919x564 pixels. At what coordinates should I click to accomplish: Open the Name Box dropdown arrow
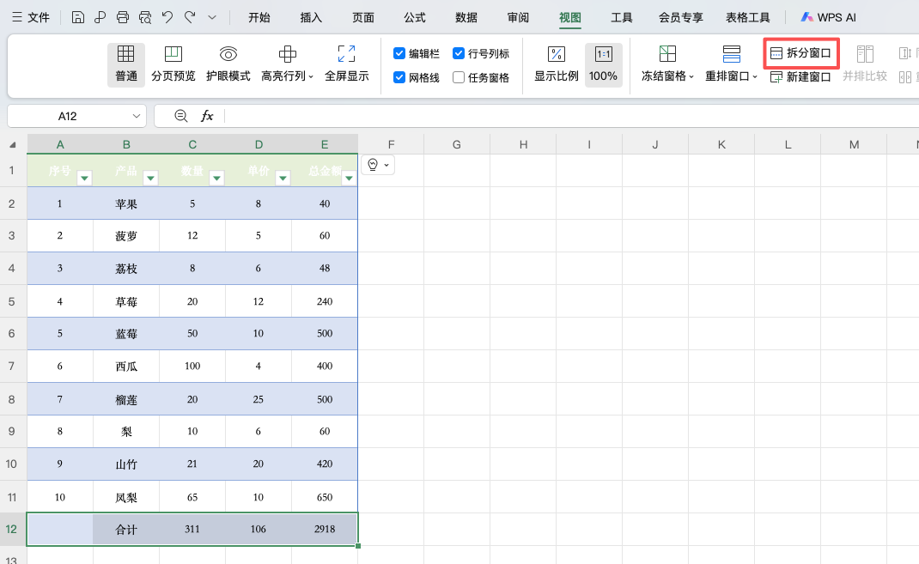coord(136,116)
